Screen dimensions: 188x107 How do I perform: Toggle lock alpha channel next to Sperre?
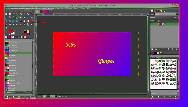coord(159,21)
